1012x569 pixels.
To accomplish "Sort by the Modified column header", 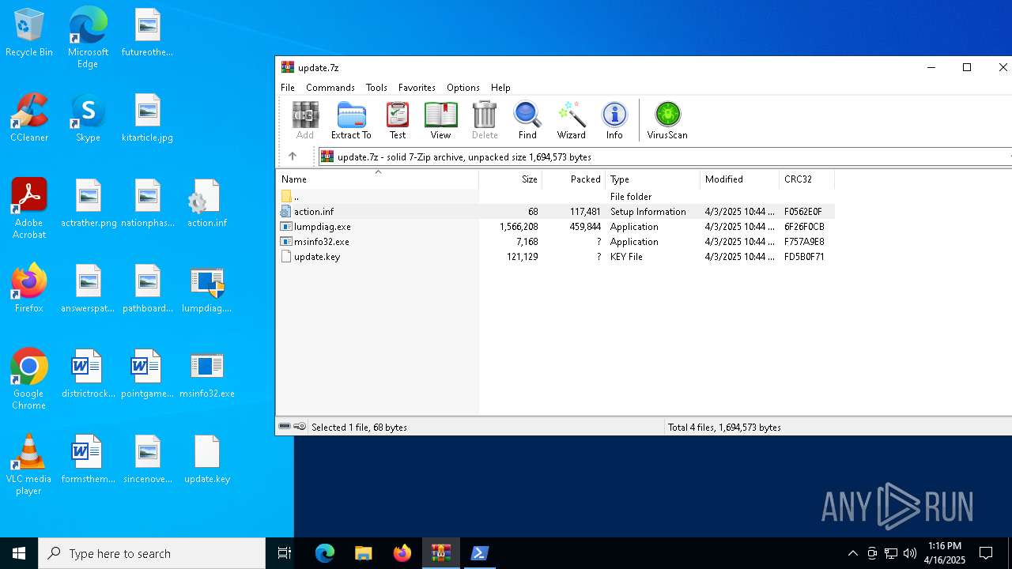I will pyautogui.click(x=739, y=179).
